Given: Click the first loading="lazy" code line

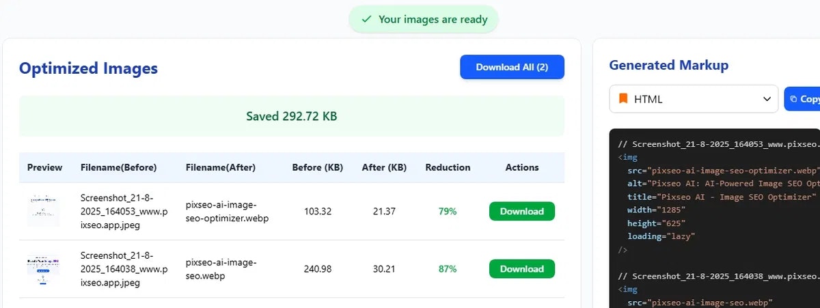Looking at the screenshot, I should (x=661, y=236).
